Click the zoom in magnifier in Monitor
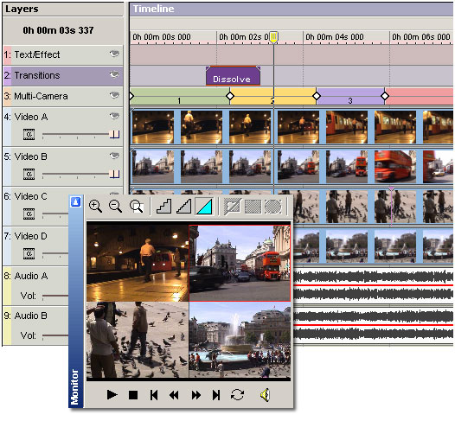 (95, 206)
